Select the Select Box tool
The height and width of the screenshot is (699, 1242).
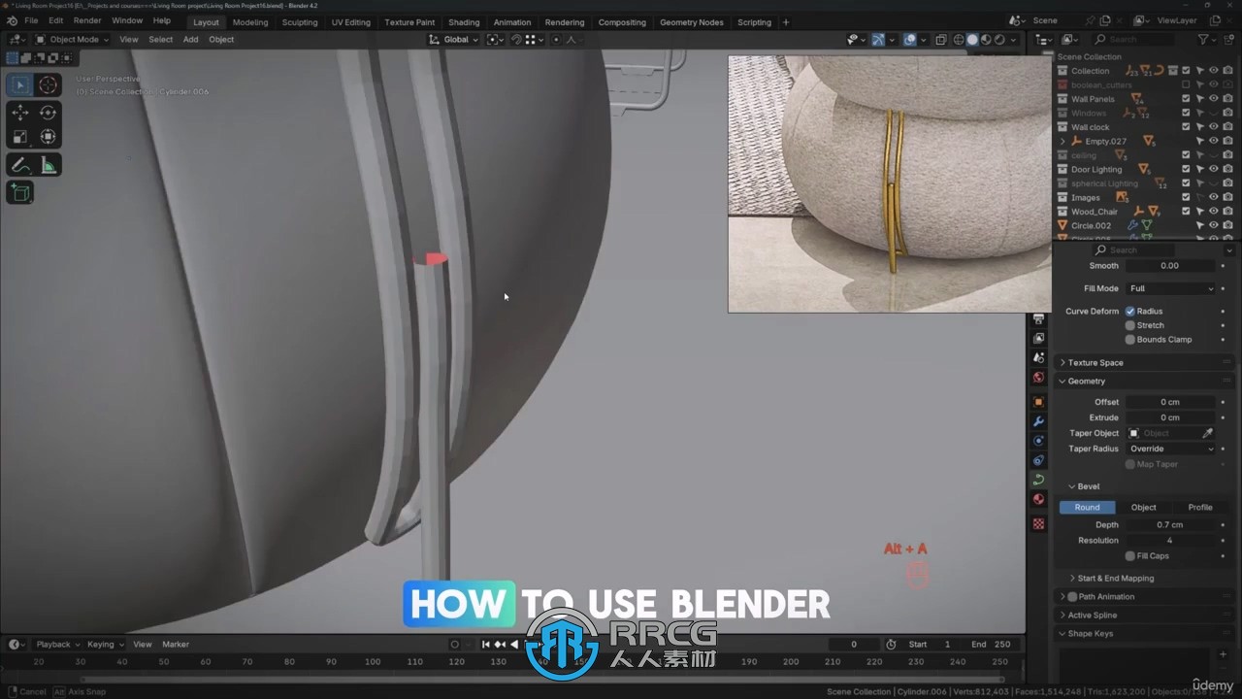[x=20, y=85]
